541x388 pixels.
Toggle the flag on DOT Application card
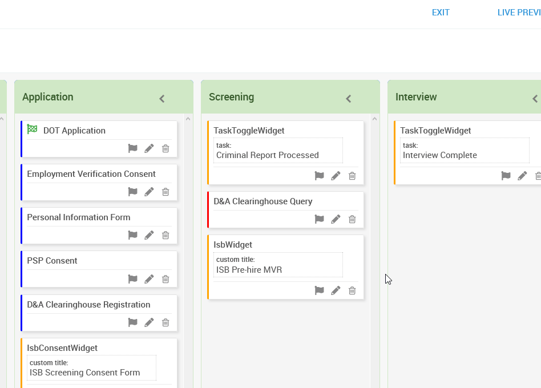(132, 148)
